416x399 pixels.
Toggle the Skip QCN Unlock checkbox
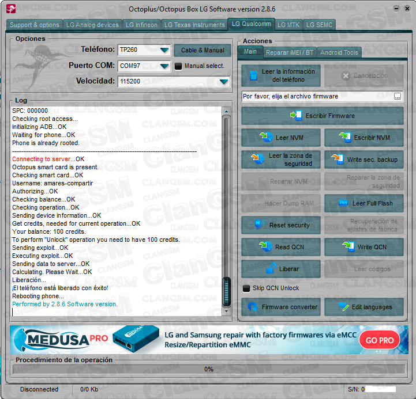pyautogui.click(x=246, y=288)
